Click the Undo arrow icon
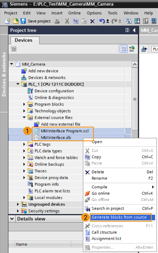The image size is (158, 253). pyautogui.click(x=102, y=21)
